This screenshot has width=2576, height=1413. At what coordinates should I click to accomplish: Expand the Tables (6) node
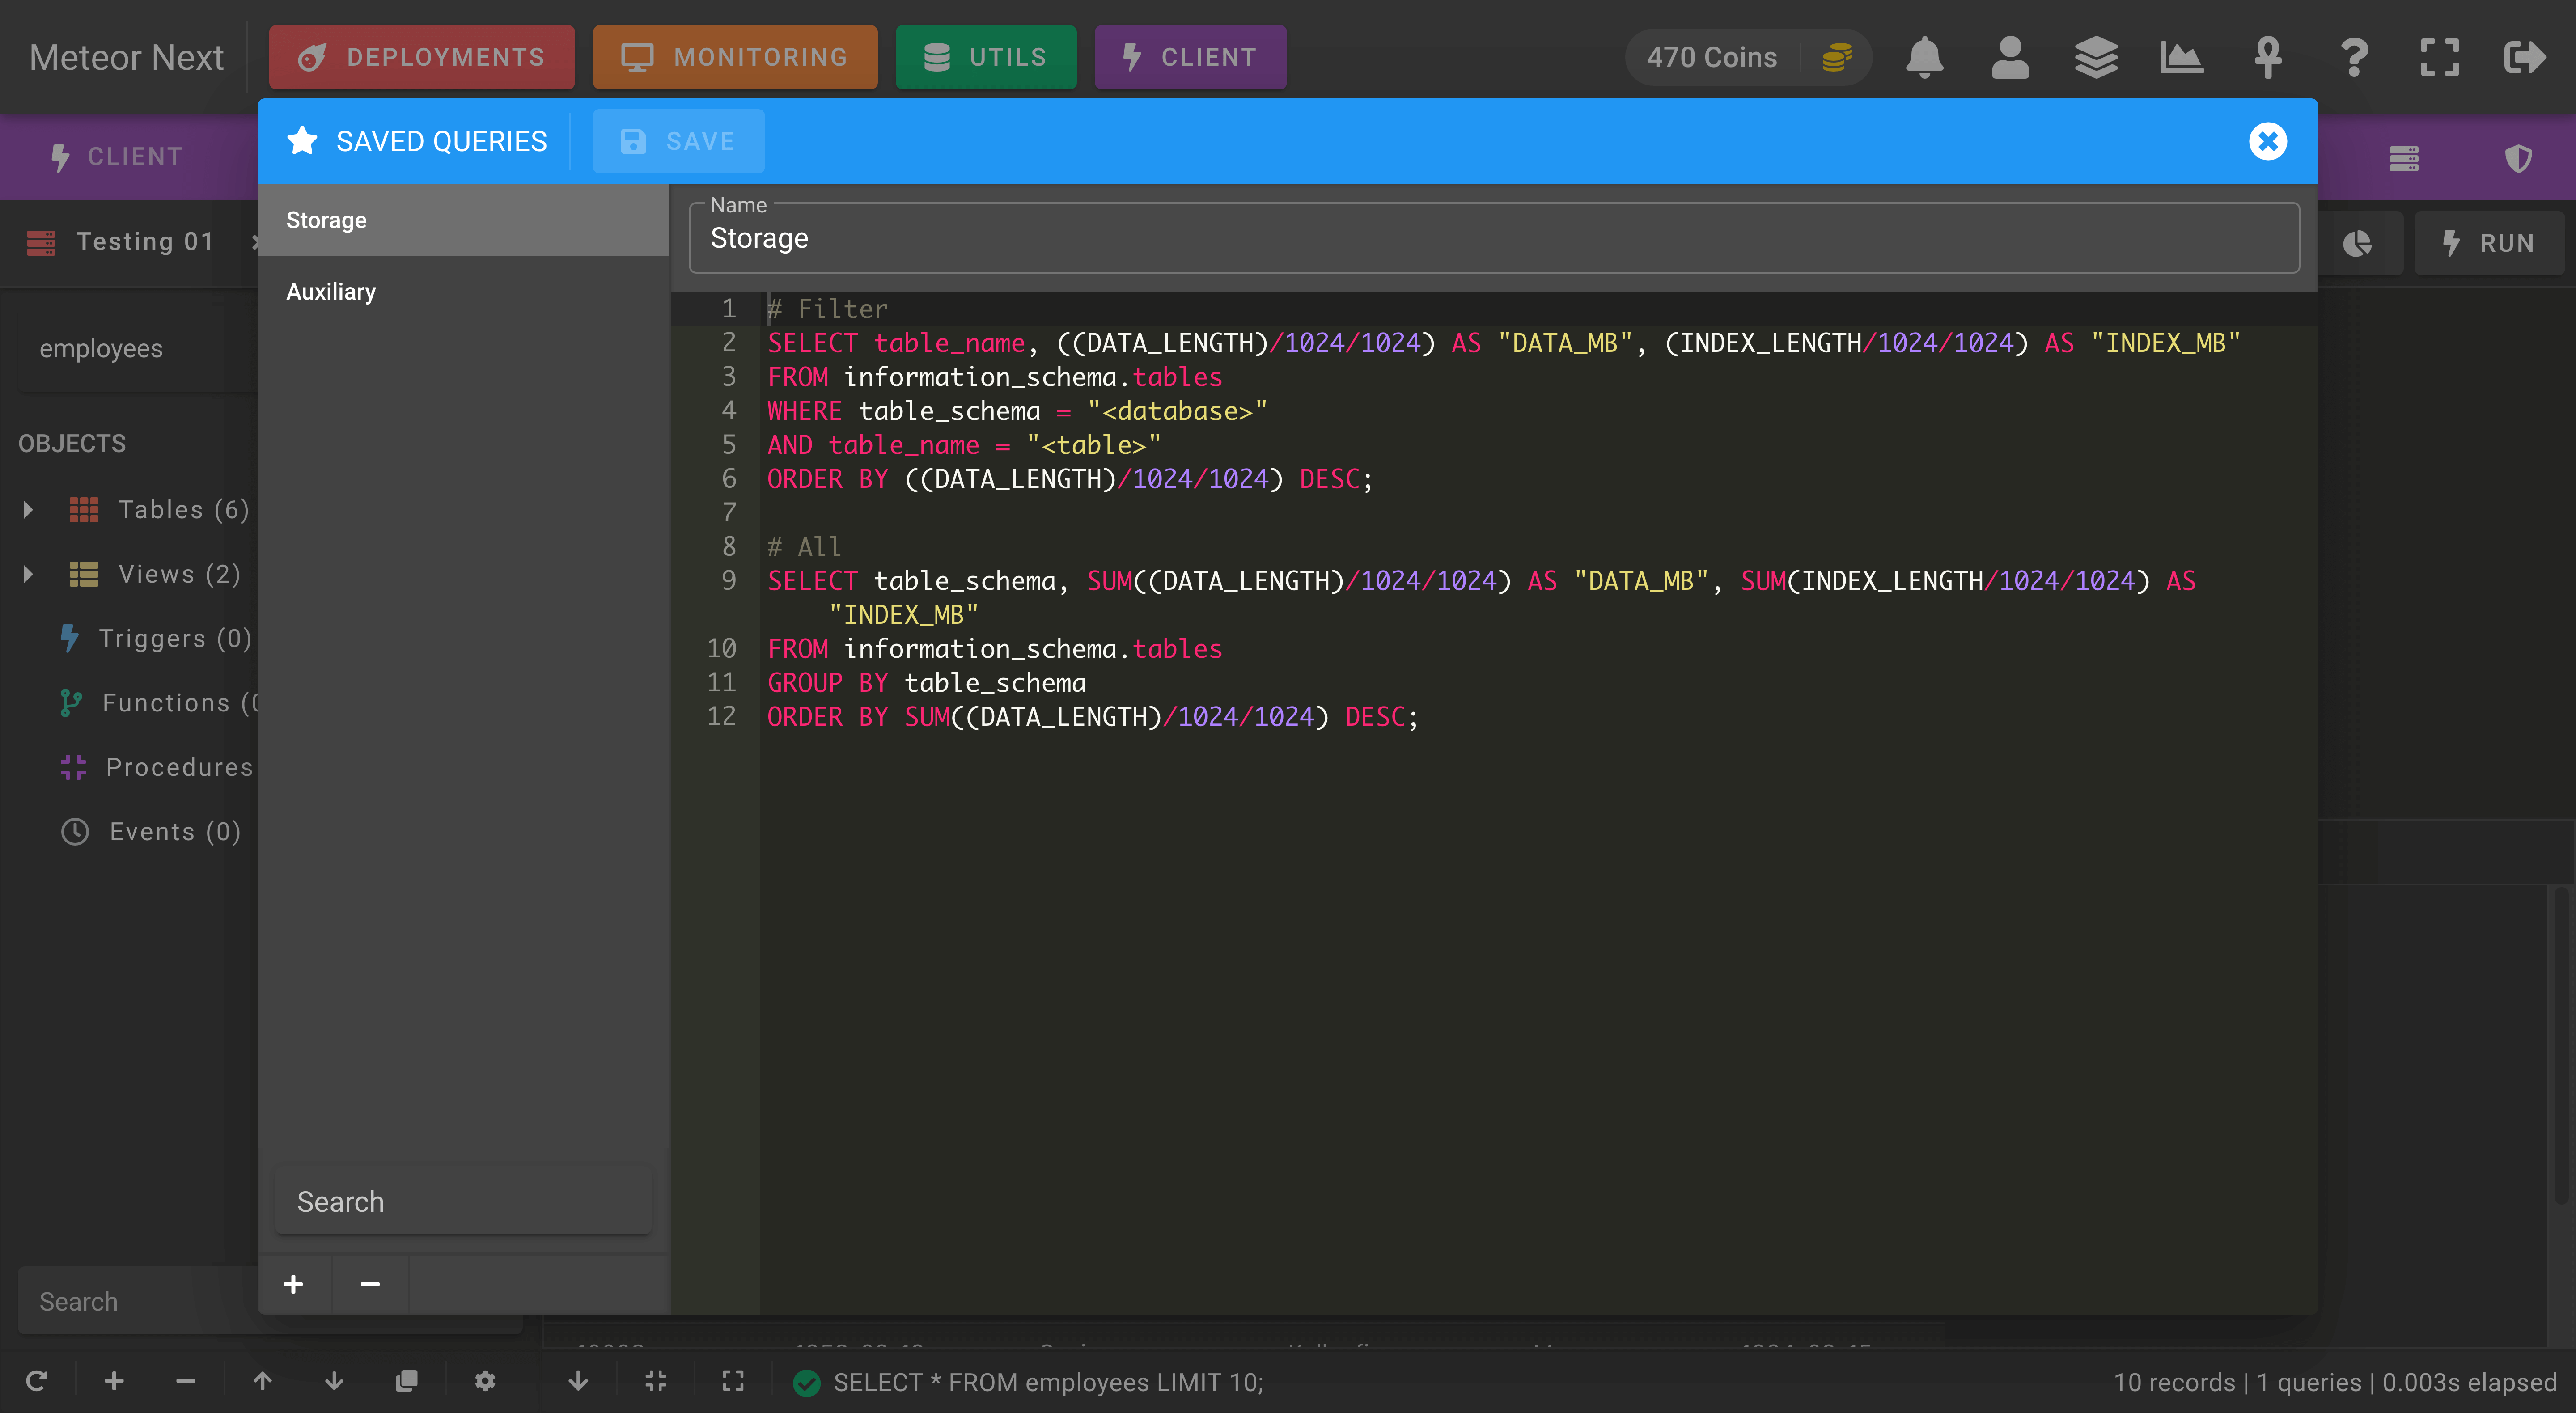(28, 510)
